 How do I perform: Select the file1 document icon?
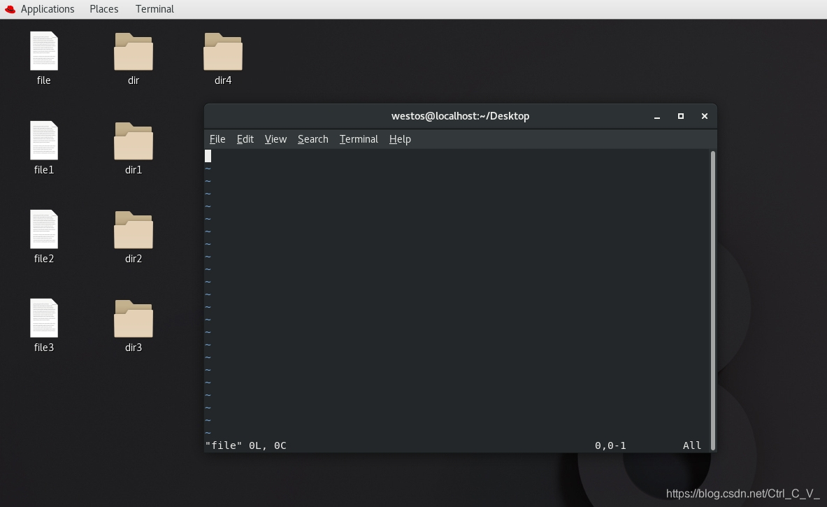tap(44, 141)
